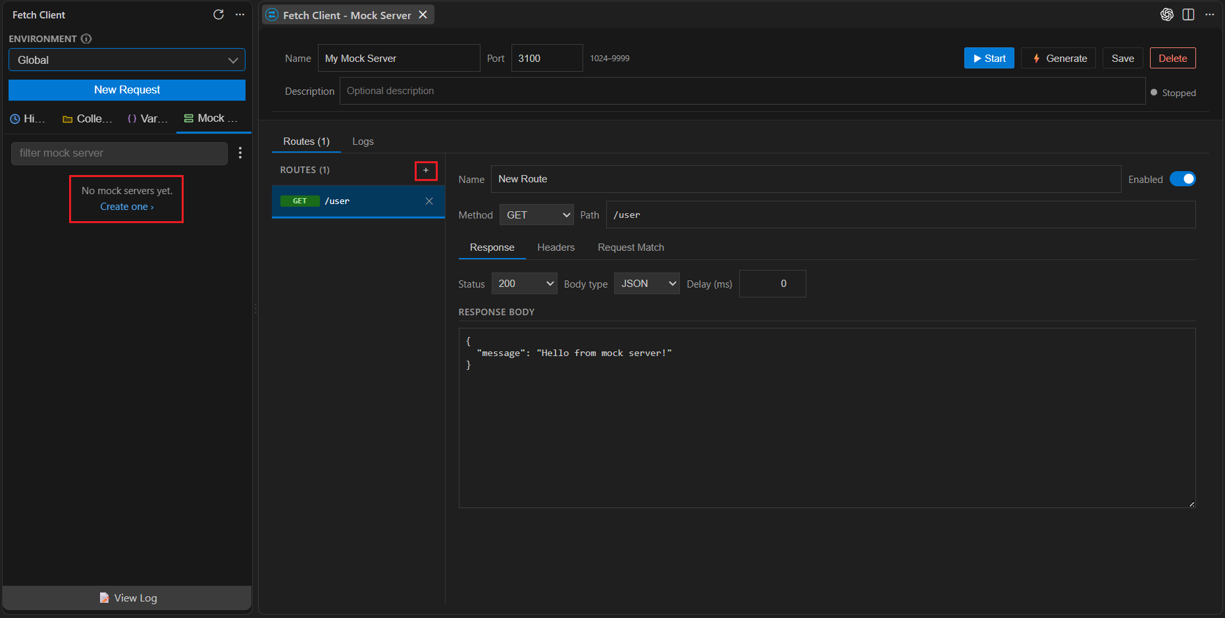Viewport: 1225px width, 618px height.
Task: Click the Port field showing 3100
Action: coord(547,59)
